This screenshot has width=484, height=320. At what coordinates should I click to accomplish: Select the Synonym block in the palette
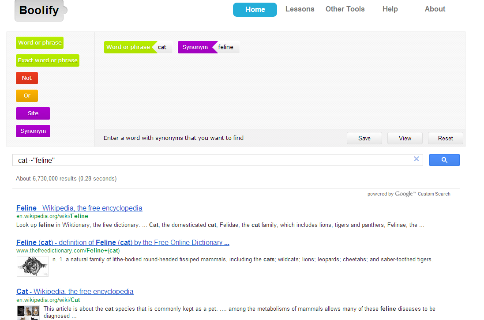(33, 131)
